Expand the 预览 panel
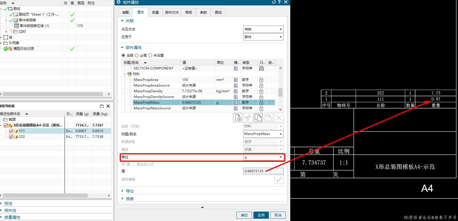Image resolution: width=458 pixels, height=221 pixels. (1, 204)
